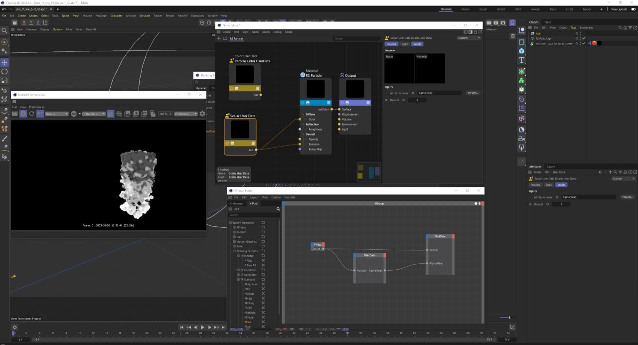
Task: Click Preview button in Node Editor panel
Action: click(x=391, y=44)
